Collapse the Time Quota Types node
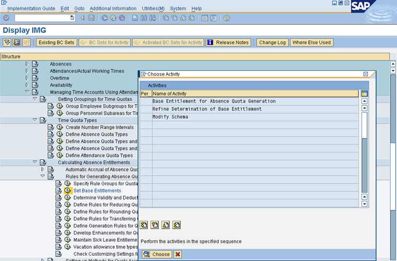Viewport: 397px width, 261px height. (35, 120)
